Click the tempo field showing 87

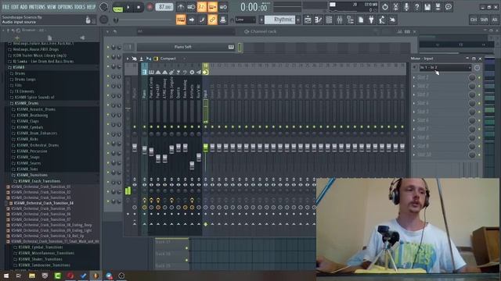tap(164, 7)
